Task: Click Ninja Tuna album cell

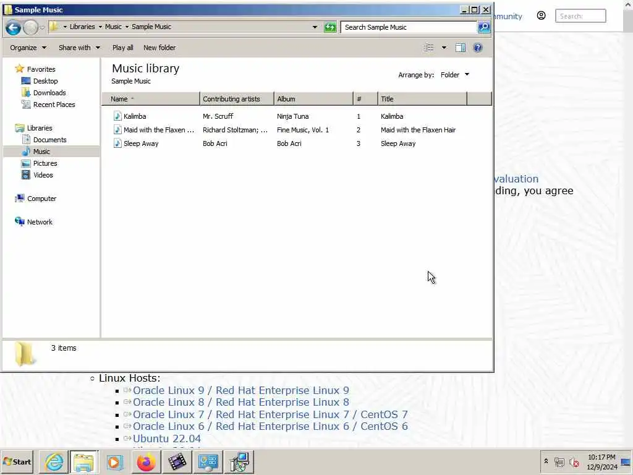Action: click(292, 116)
